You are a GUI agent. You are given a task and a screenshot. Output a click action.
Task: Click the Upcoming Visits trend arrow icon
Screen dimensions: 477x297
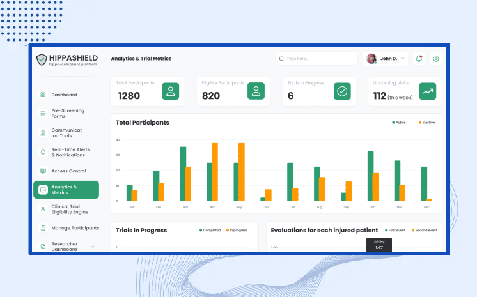coord(428,91)
